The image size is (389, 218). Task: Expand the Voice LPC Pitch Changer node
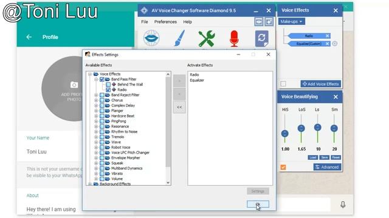[96, 153]
